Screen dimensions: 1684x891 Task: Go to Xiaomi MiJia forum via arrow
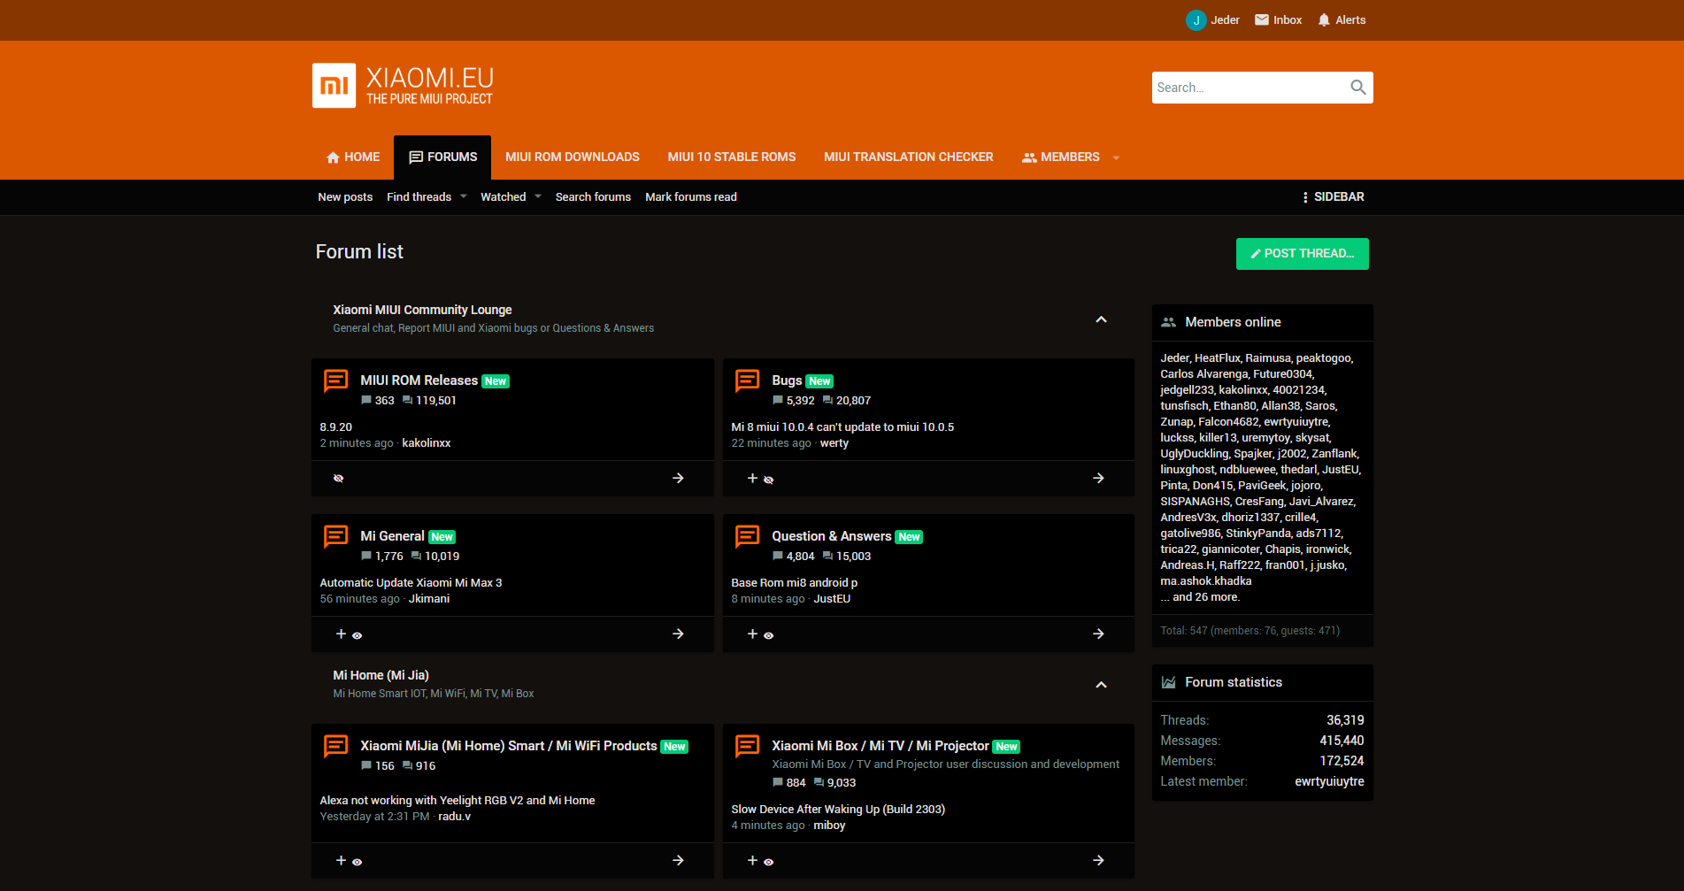coord(678,860)
